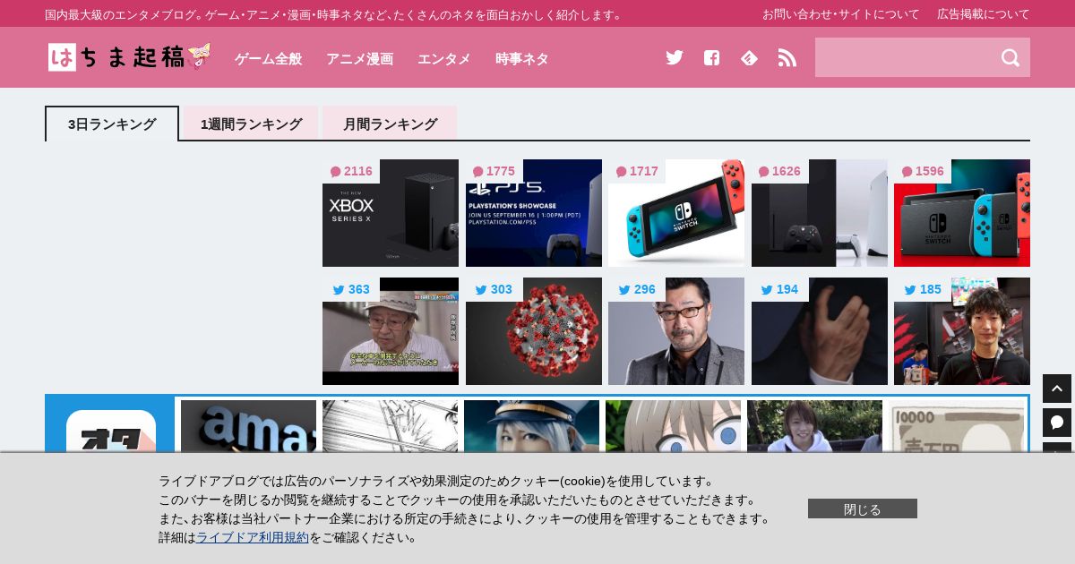Open the ゲーム全般 menu
The height and width of the screenshot is (564, 1075).
[268, 58]
